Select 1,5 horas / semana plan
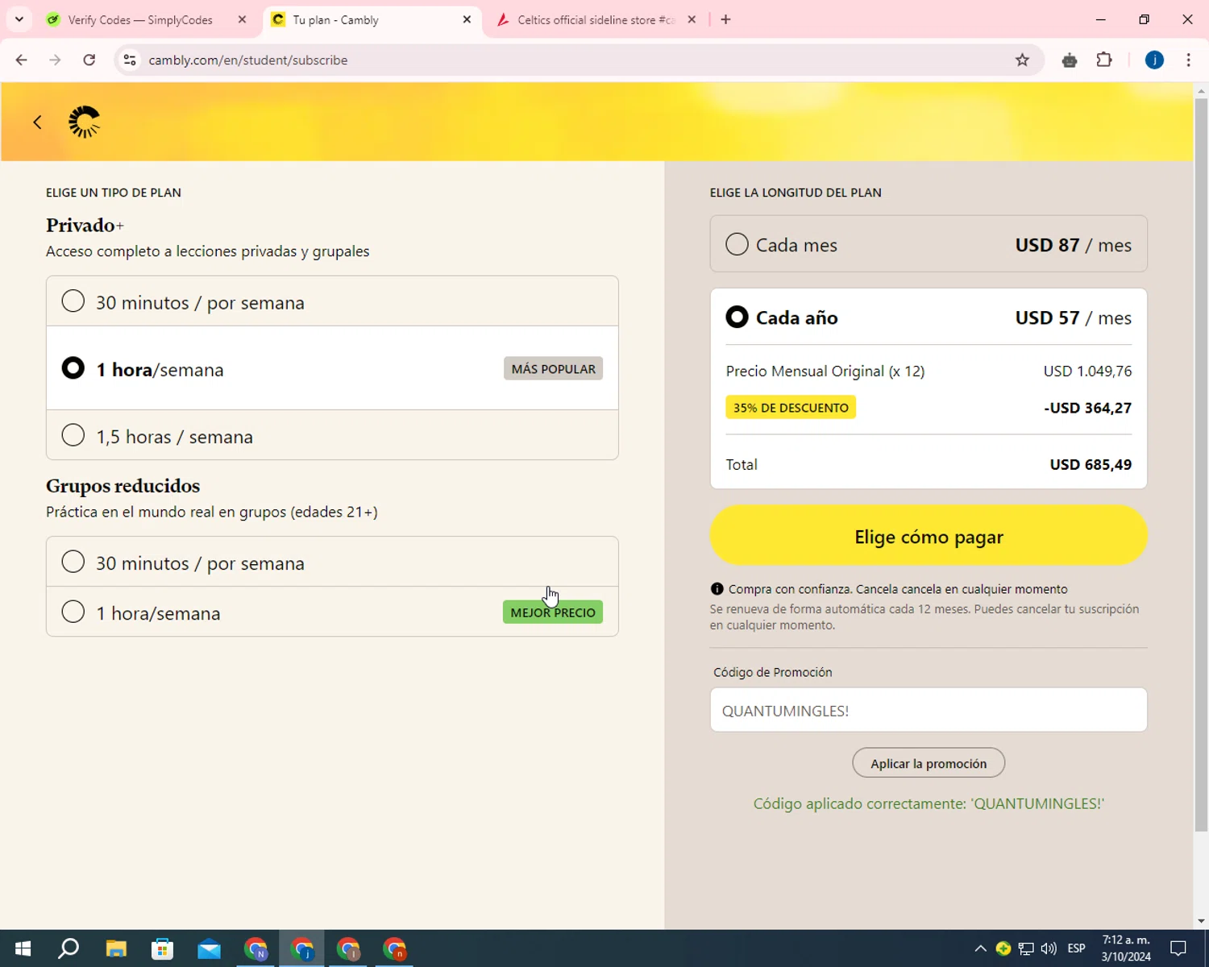This screenshot has width=1209, height=967. [332, 435]
